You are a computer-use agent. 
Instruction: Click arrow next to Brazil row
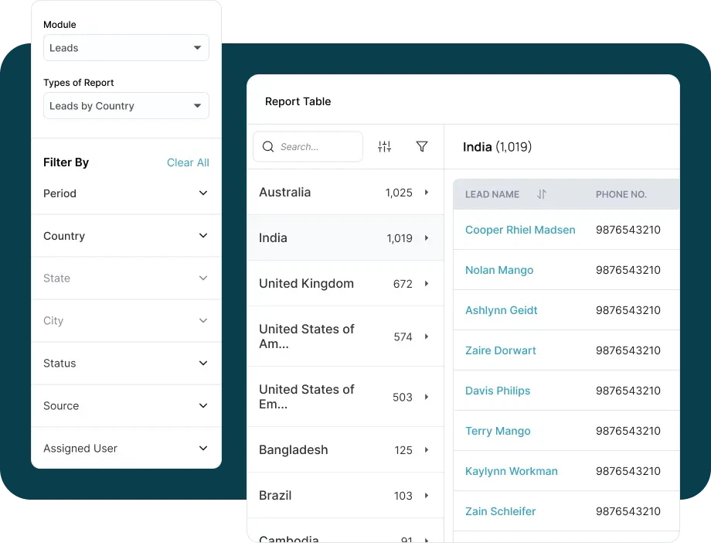click(427, 496)
